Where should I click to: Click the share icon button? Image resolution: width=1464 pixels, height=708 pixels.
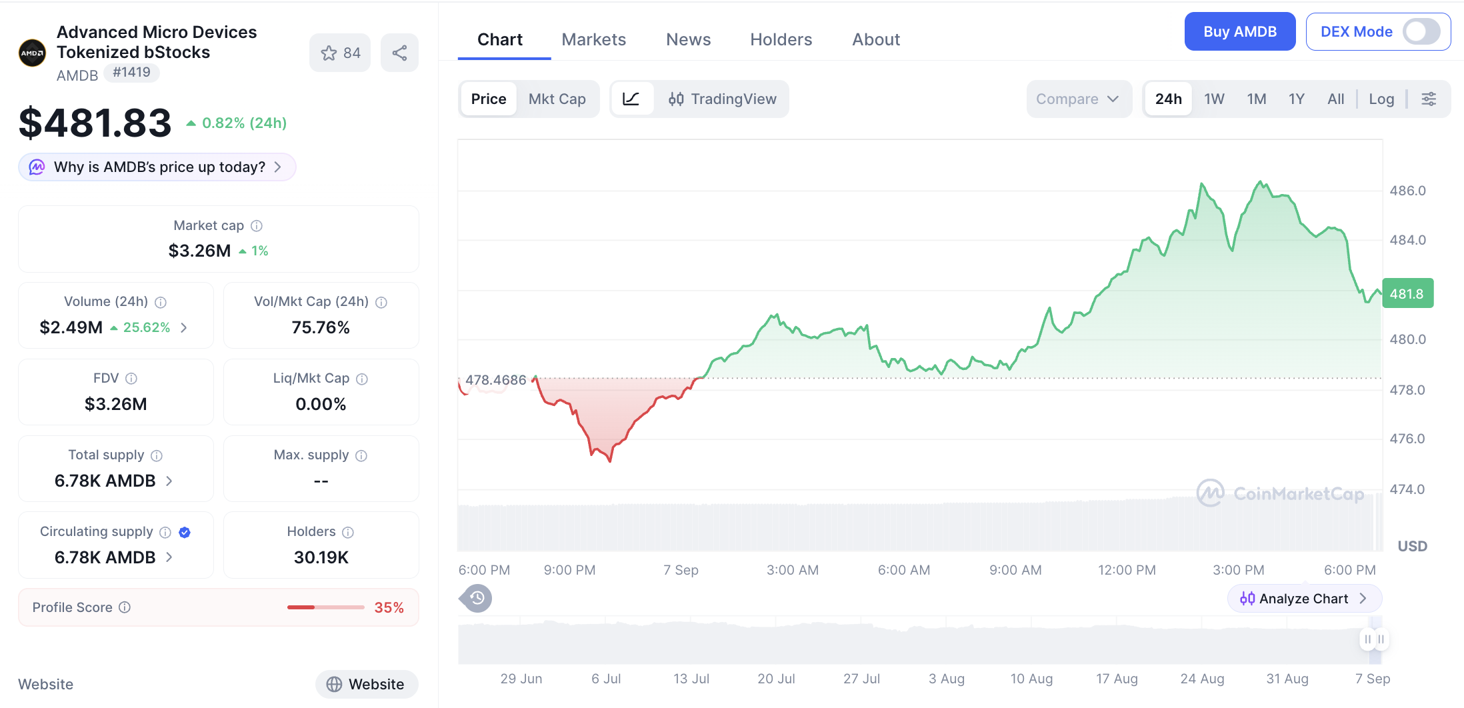[x=399, y=53]
